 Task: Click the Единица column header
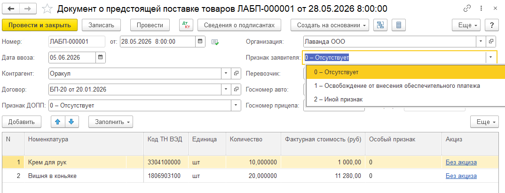coord(207,144)
